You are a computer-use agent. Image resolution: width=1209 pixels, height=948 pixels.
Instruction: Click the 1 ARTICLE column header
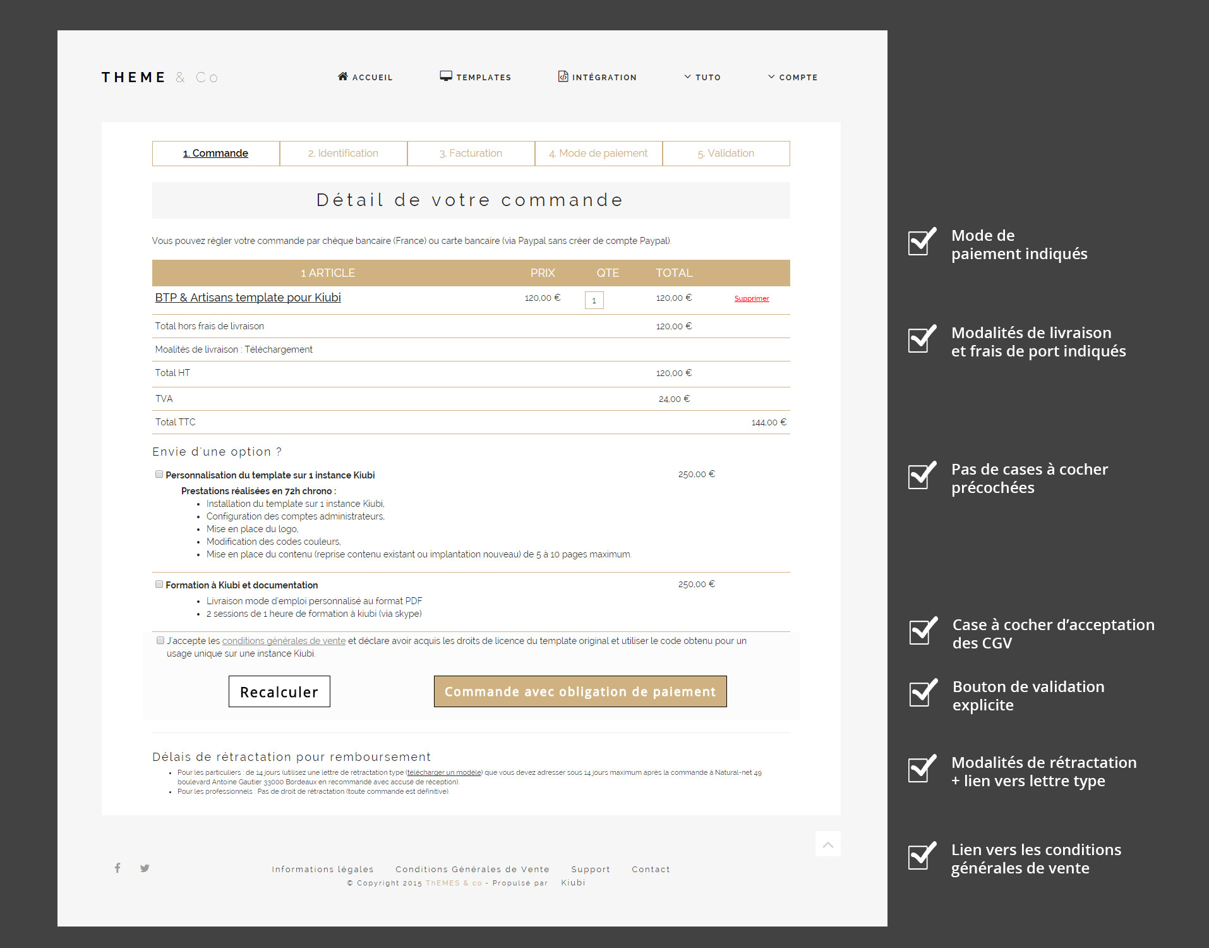click(328, 273)
